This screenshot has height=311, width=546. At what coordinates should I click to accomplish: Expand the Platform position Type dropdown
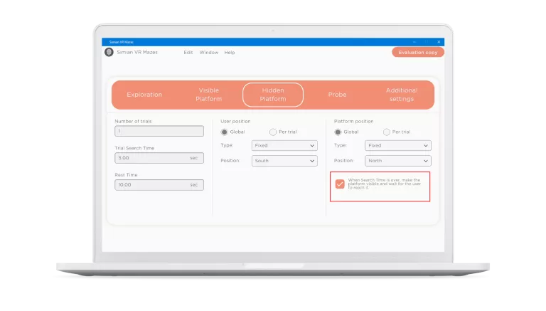[x=398, y=145]
